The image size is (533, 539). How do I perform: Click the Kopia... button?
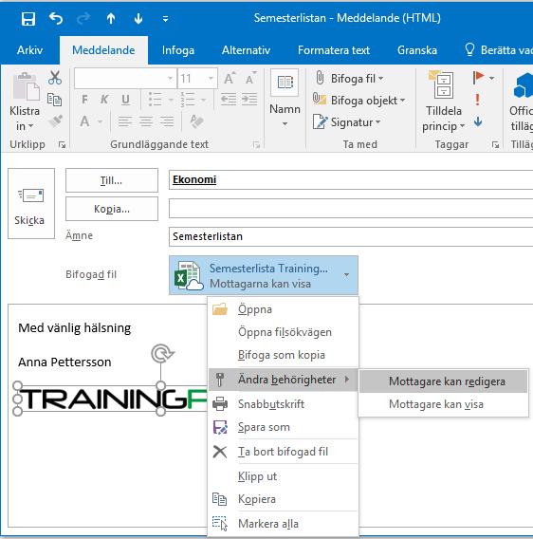pos(112,209)
